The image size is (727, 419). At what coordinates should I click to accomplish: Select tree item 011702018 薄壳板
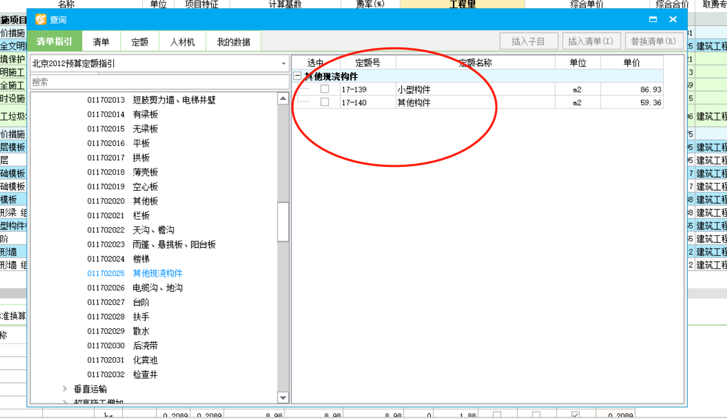[122, 172]
